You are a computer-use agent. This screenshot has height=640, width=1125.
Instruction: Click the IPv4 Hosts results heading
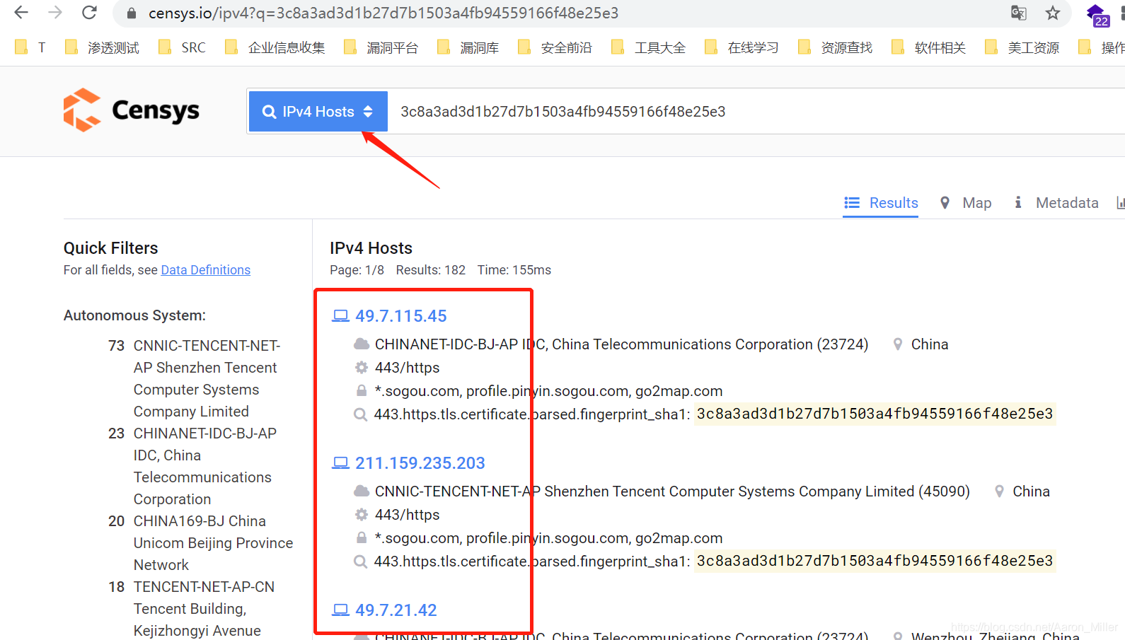tap(371, 248)
